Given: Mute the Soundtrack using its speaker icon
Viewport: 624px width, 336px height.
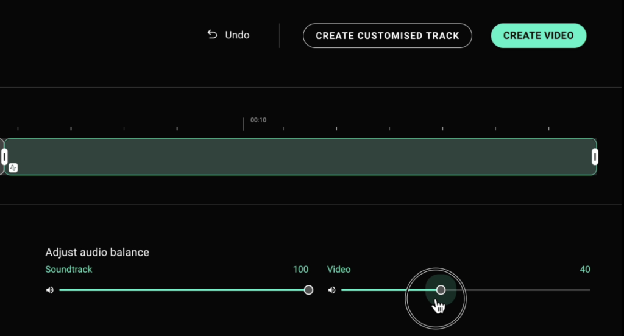Looking at the screenshot, I should [49, 290].
